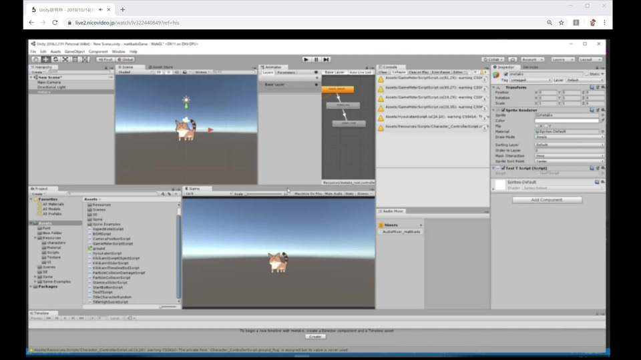Open the Draw Mode dropdown in Sprite Renderer
Screen dimensions: 641x360
point(569,137)
